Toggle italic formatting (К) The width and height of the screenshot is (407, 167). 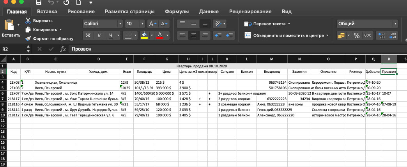click(x=99, y=35)
